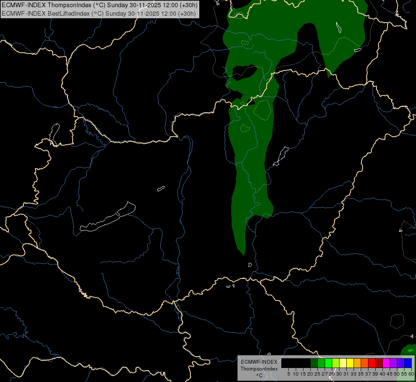This screenshot has height=382, width=416.
Task: Pick the magenta 40–45 legend swatch
Action: click(x=386, y=363)
